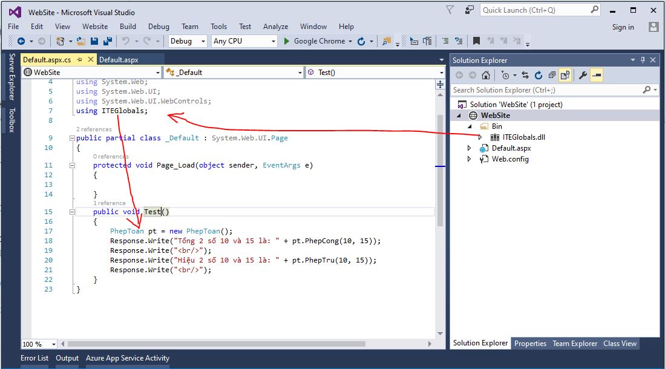The width and height of the screenshot is (665, 369).
Task: Refresh the Solution Explorer
Action: 539,76
